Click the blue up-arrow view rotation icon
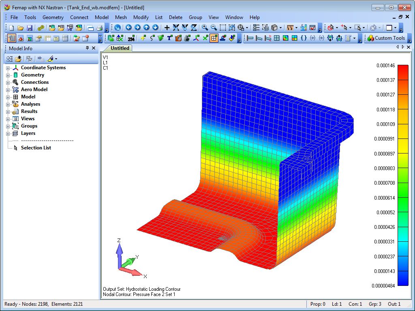Image resolution: width=415 pixels, height=311 pixels. 146,28
